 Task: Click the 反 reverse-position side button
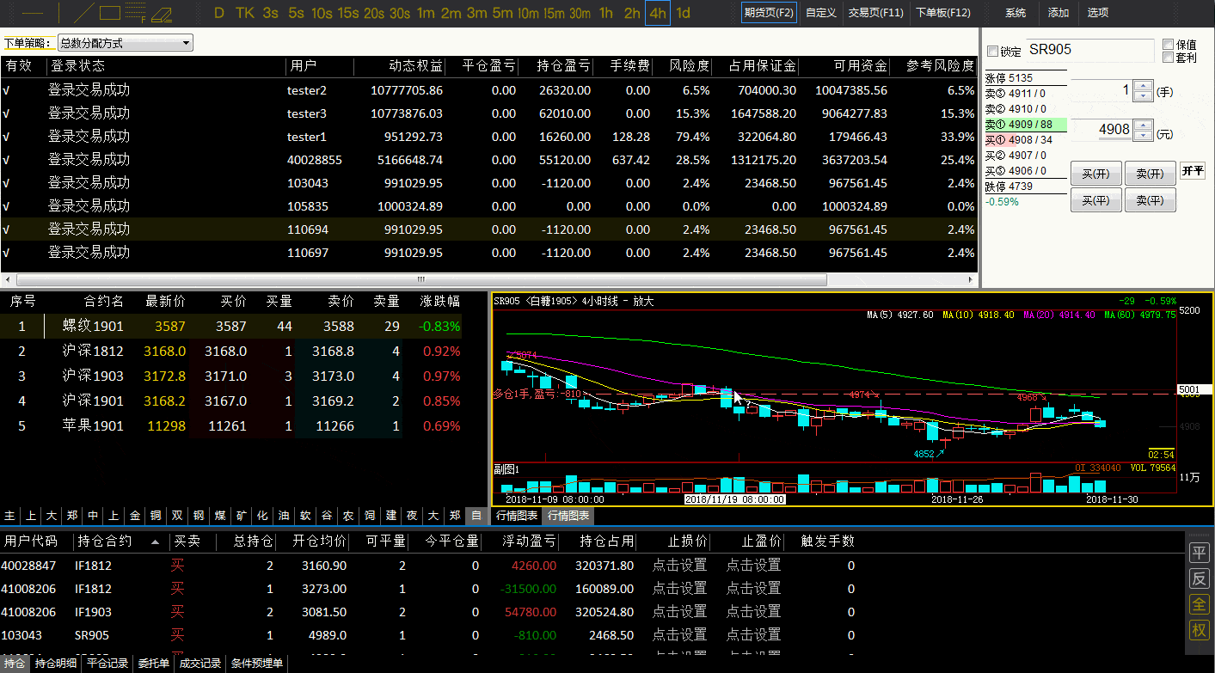pyautogui.click(x=1199, y=578)
